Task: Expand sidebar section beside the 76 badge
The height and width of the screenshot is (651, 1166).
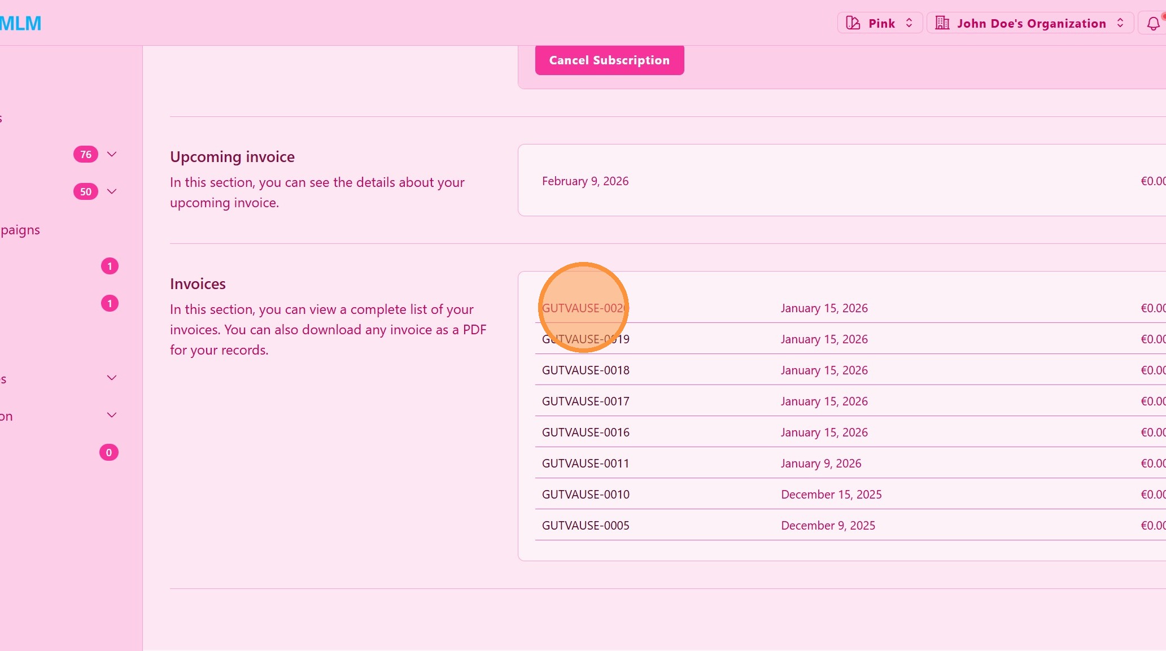Action: click(112, 154)
